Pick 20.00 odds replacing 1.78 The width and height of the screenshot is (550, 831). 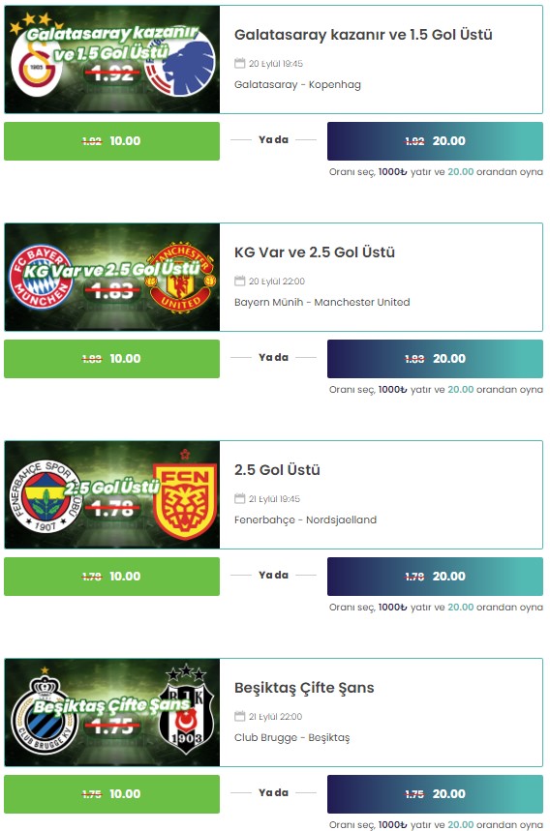point(435,577)
